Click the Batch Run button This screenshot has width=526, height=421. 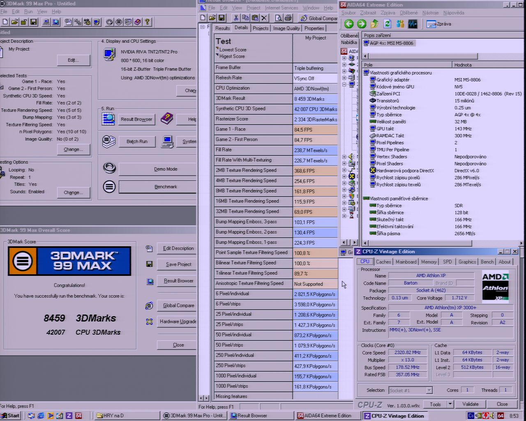(x=137, y=141)
